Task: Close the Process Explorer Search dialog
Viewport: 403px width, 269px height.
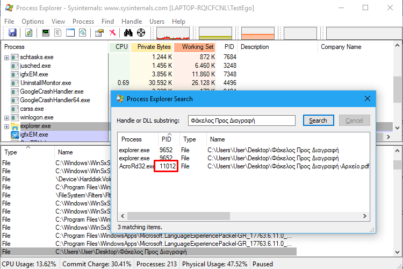Action: (368, 98)
